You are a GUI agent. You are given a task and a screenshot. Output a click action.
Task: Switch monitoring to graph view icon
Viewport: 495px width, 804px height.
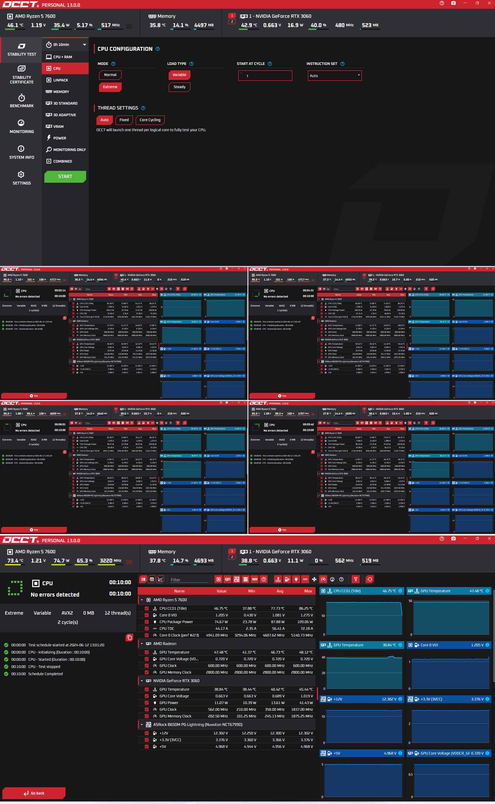point(160,579)
